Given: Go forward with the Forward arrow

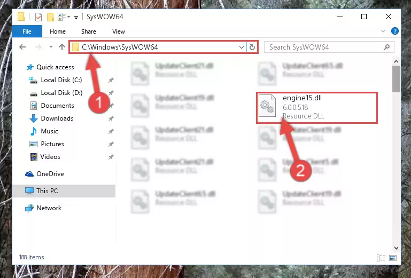Looking at the screenshot, I should (38, 47).
